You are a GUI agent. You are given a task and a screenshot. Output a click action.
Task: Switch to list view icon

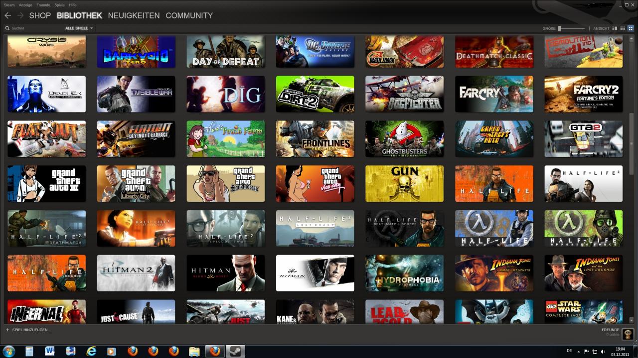[623, 28]
